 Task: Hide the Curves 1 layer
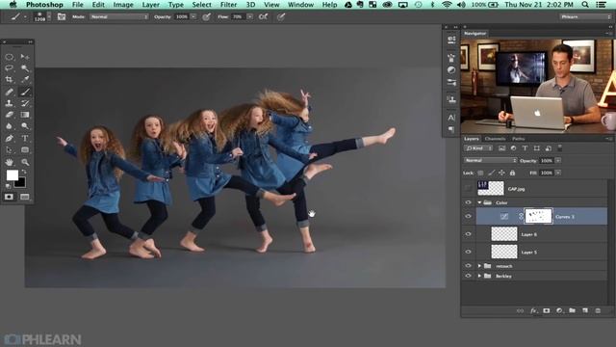pyautogui.click(x=468, y=216)
